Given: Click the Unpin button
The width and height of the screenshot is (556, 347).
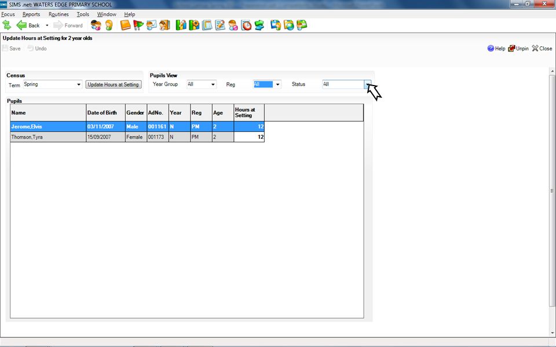Looking at the screenshot, I should [518, 49].
